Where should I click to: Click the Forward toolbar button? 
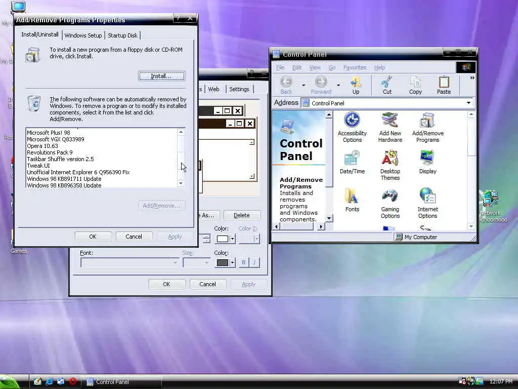(321, 85)
